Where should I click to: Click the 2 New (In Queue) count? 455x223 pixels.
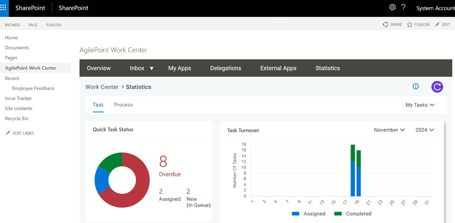coord(188,191)
